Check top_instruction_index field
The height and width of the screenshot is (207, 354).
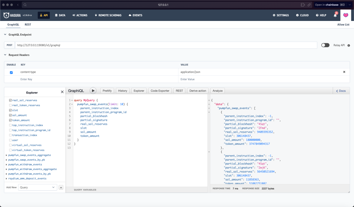tap(10, 125)
